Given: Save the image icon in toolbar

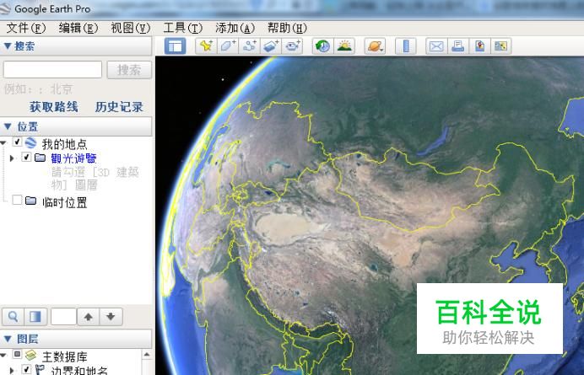Looking at the screenshot, I should coord(479,46).
